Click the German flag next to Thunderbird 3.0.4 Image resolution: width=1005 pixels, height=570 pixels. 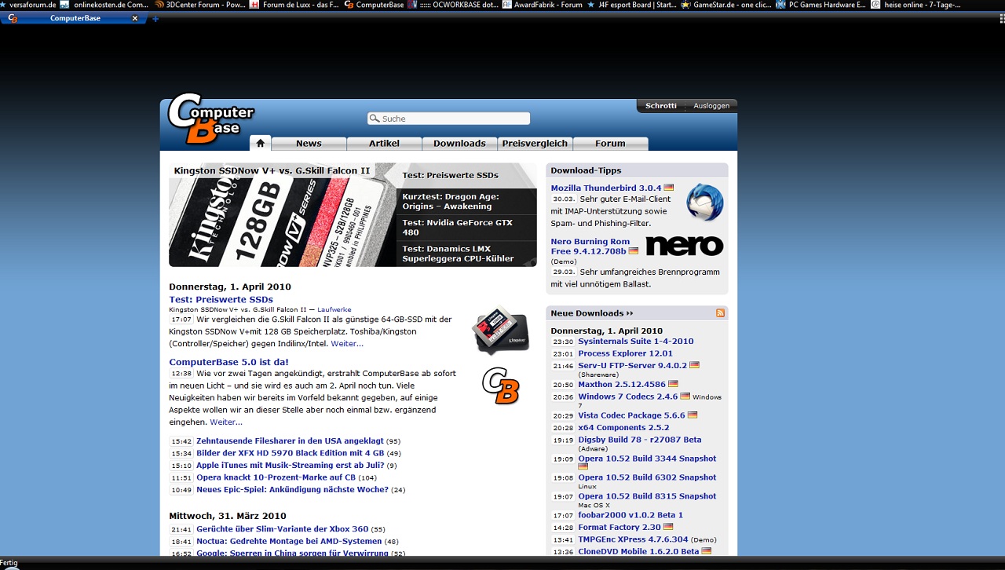coord(669,188)
